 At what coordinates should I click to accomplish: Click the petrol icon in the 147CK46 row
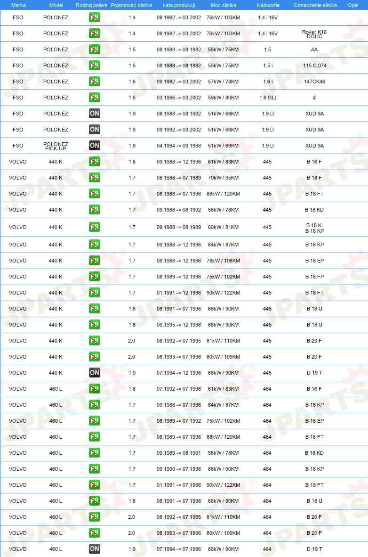[95, 82]
